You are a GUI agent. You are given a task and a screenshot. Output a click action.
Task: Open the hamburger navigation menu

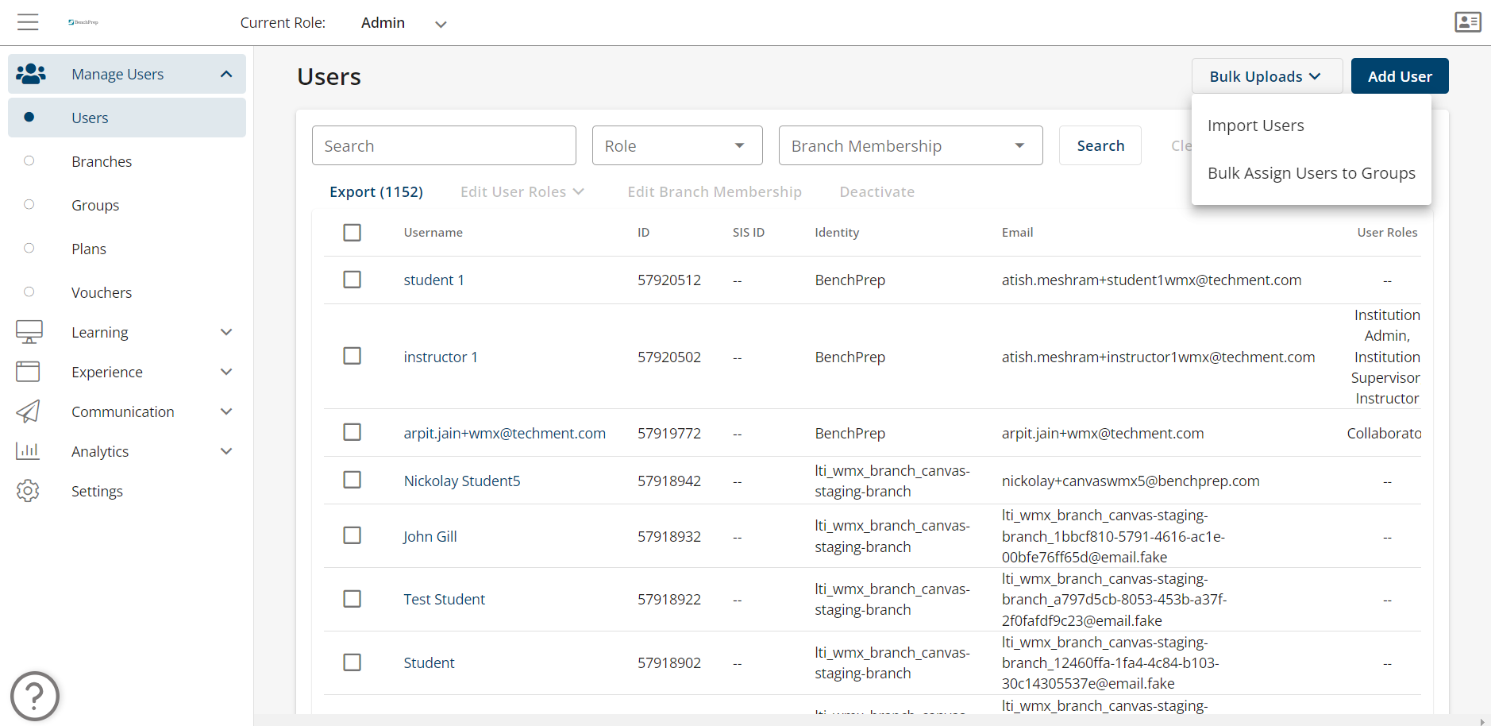(x=28, y=22)
